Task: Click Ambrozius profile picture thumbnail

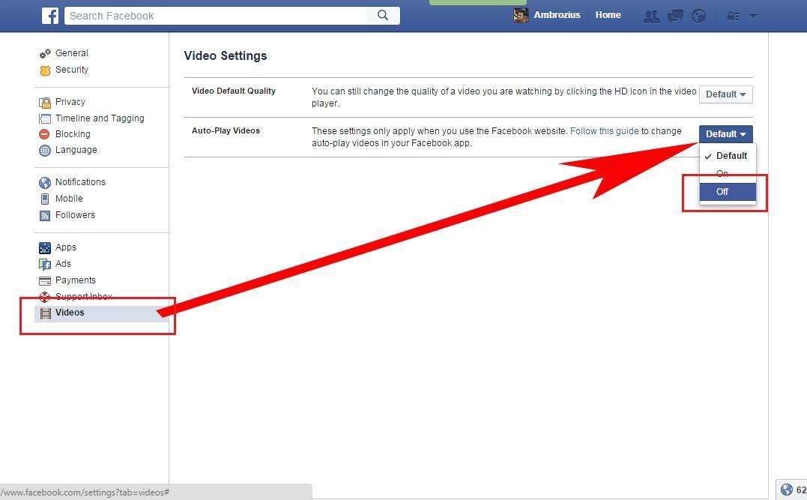Action: point(521,15)
